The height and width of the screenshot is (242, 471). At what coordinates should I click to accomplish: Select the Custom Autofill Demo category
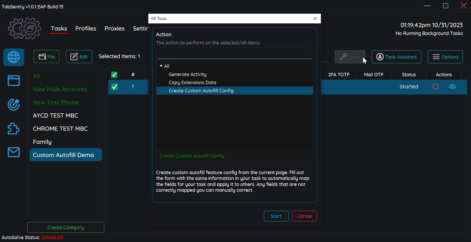[66, 155]
